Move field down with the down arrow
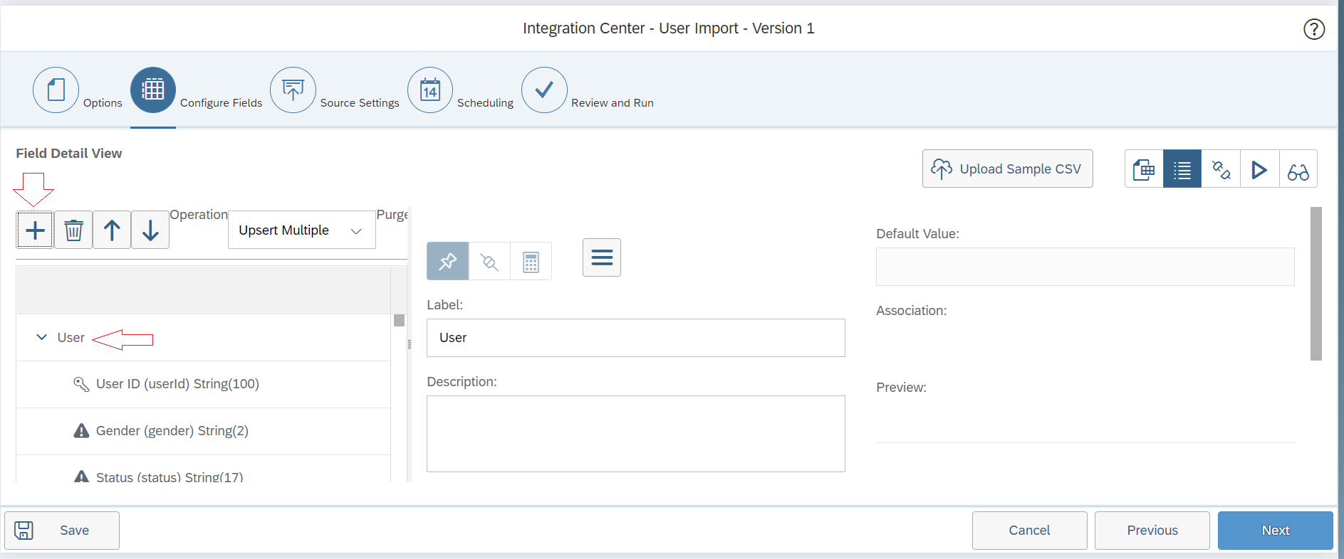 click(150, 230)
